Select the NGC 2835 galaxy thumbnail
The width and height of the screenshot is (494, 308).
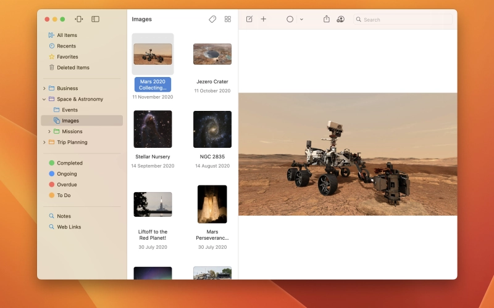click(x=212, y=129)
